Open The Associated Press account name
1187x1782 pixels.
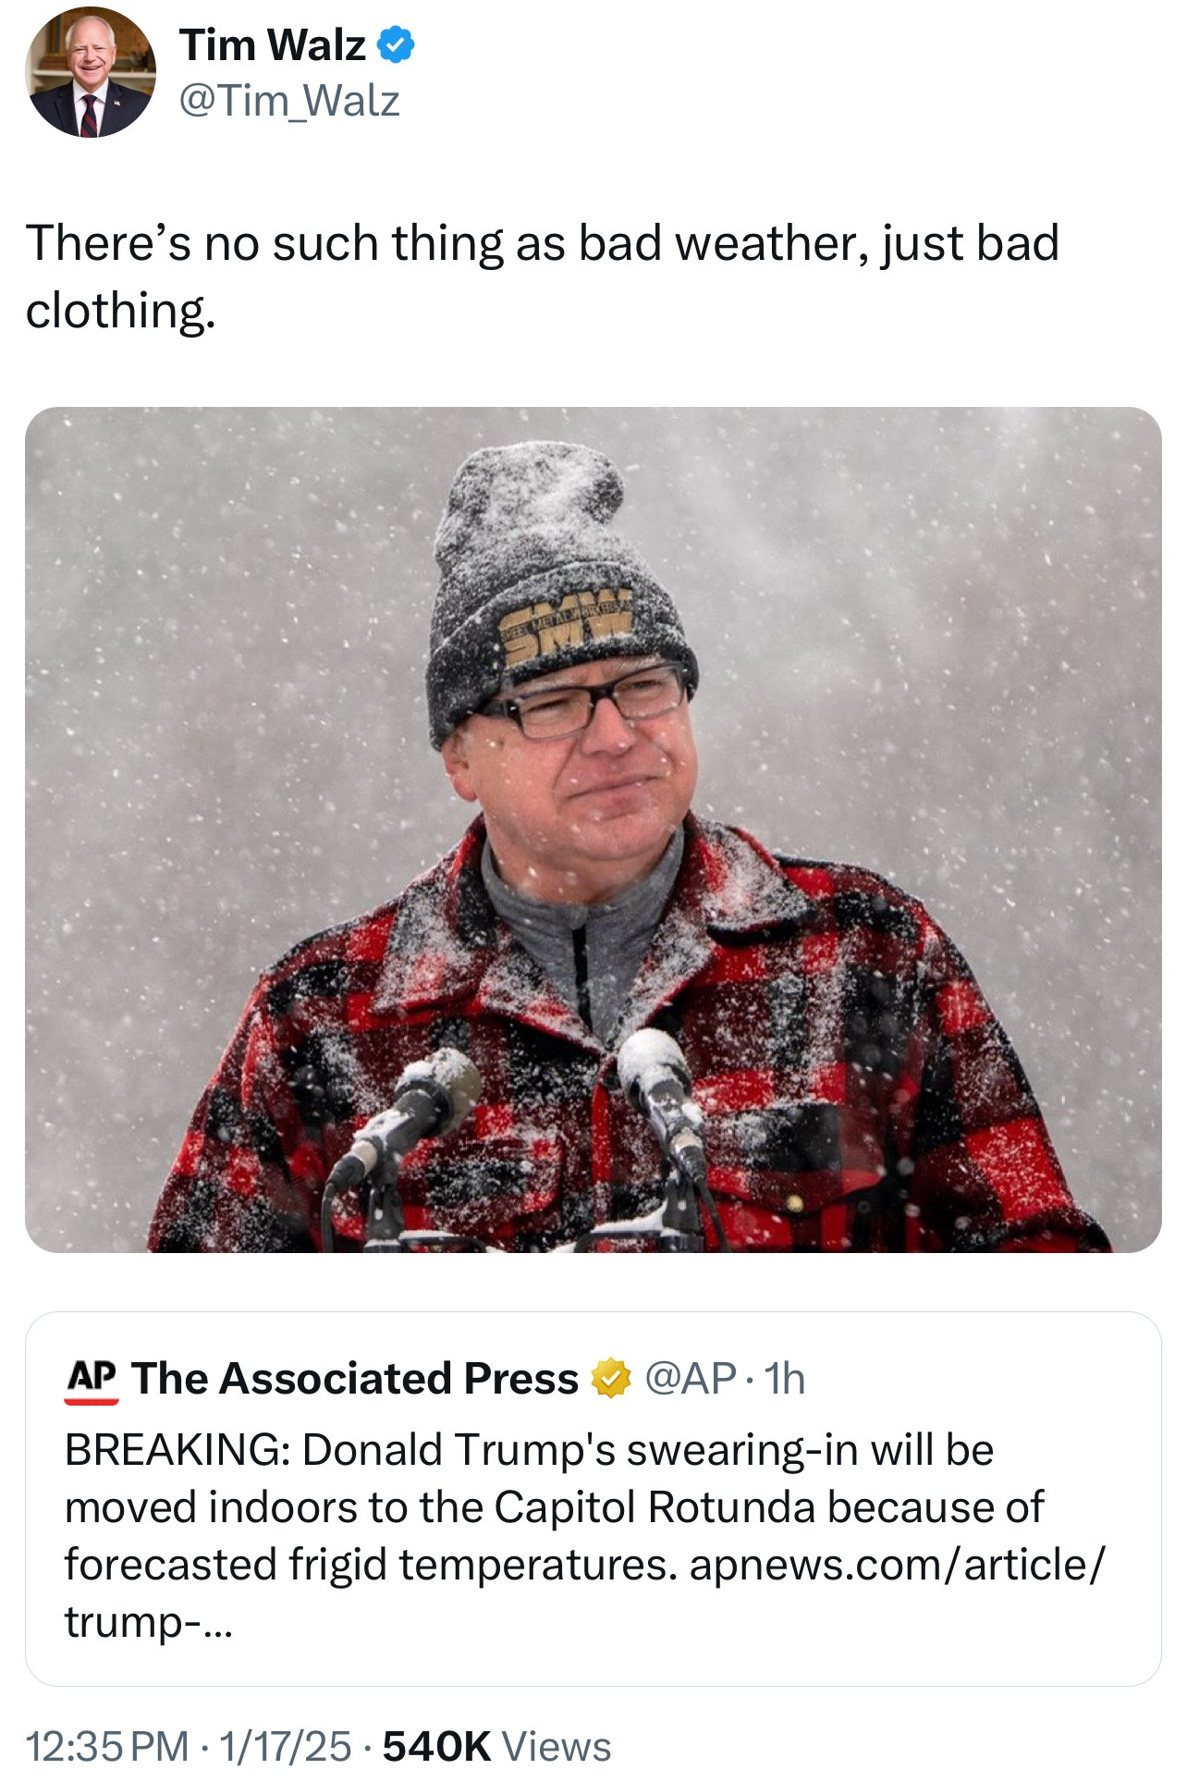tap(355, 1379)
